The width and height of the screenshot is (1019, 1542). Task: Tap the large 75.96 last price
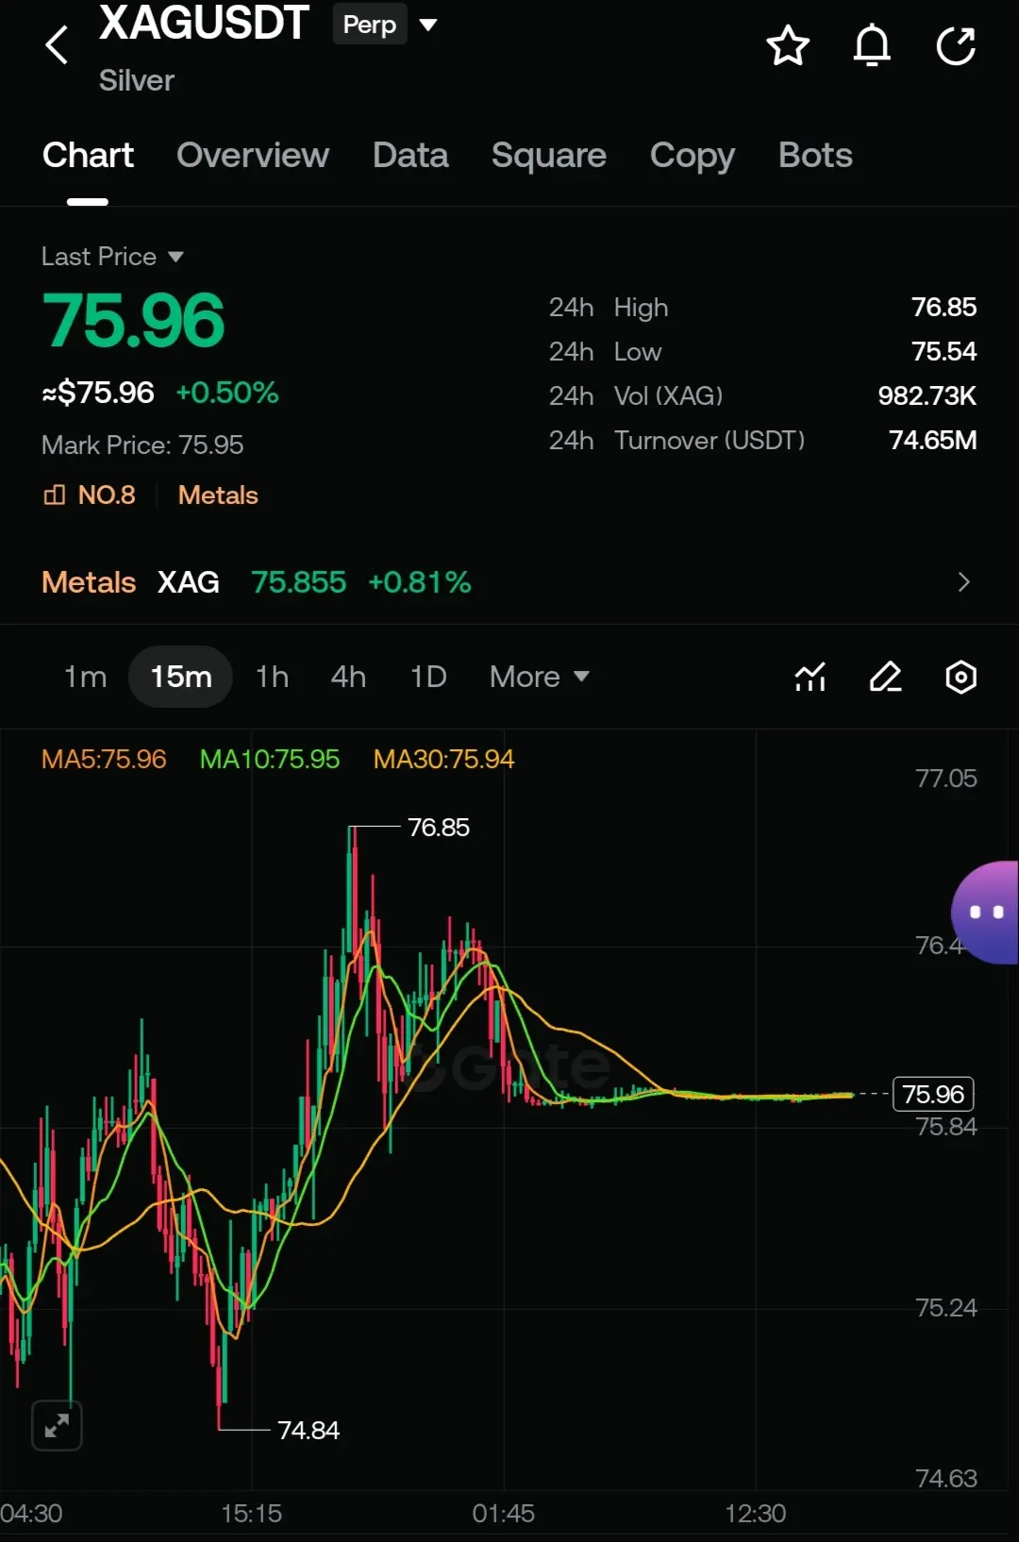(x=133, y=321)
